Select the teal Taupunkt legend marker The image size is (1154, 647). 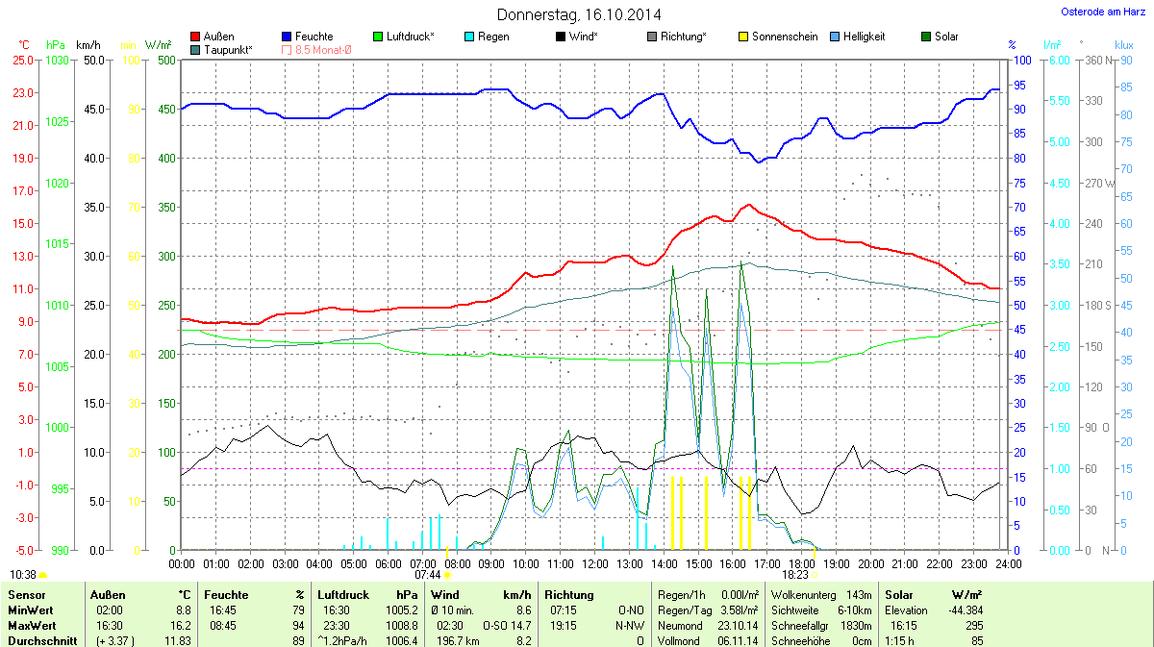click(196, 49)
